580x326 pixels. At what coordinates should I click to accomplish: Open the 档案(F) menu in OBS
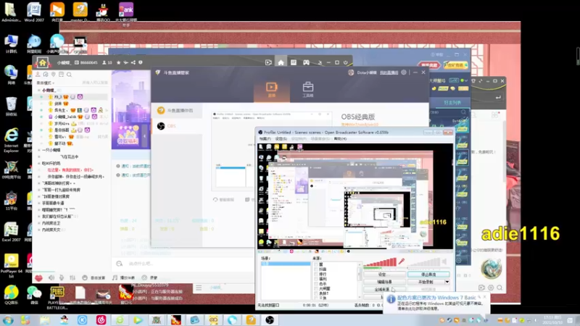point(265,138)
